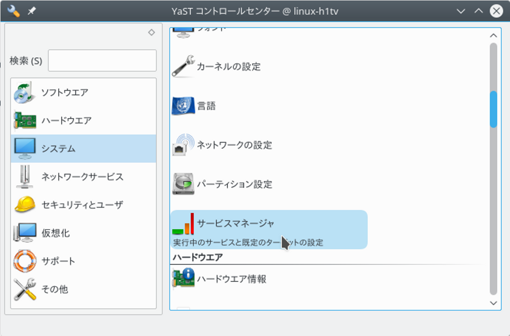Select the ソフトウエア category disc icon
This screenshot has width=510, height=336.
25,92
